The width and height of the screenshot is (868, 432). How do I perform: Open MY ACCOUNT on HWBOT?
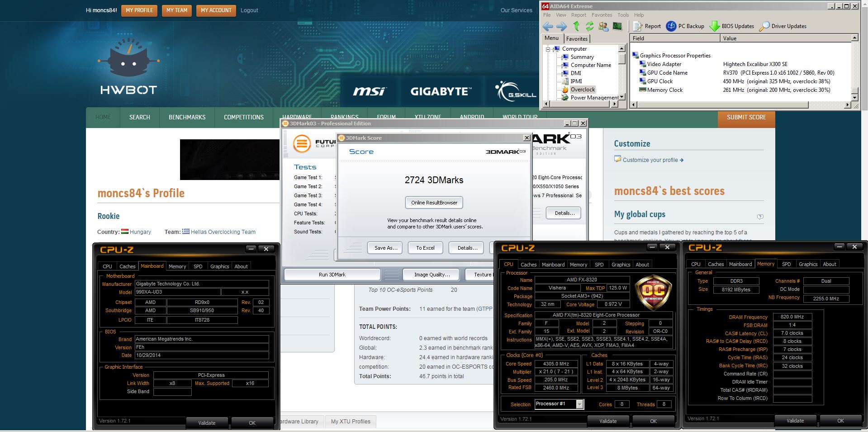pyautogui.click(x=216, y=10)
